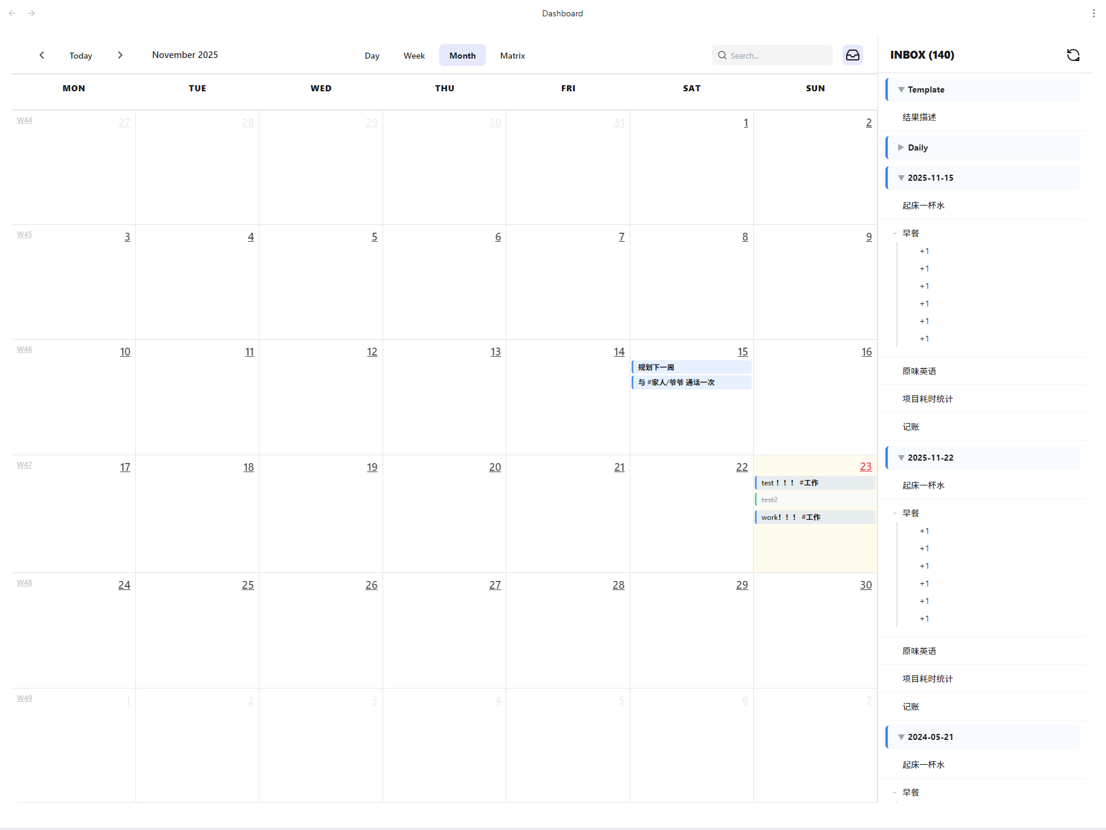This screenshot has width=1106, height=830.
Task: Collapse 早餐 under 2025-11-22
Action: click(x=895, y=512)
